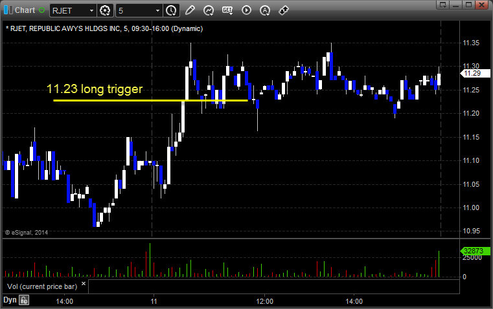The image size is (493, 309).
Task: Click the 11.20 price axis label
Action: coord(471,113)
